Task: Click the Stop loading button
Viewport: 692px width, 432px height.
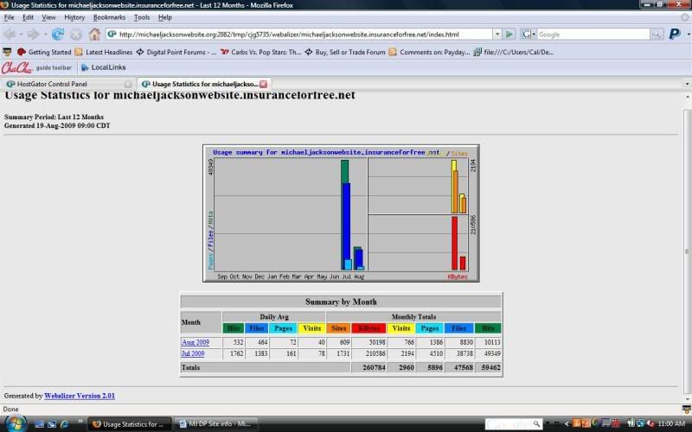Action: pos(76,34)
